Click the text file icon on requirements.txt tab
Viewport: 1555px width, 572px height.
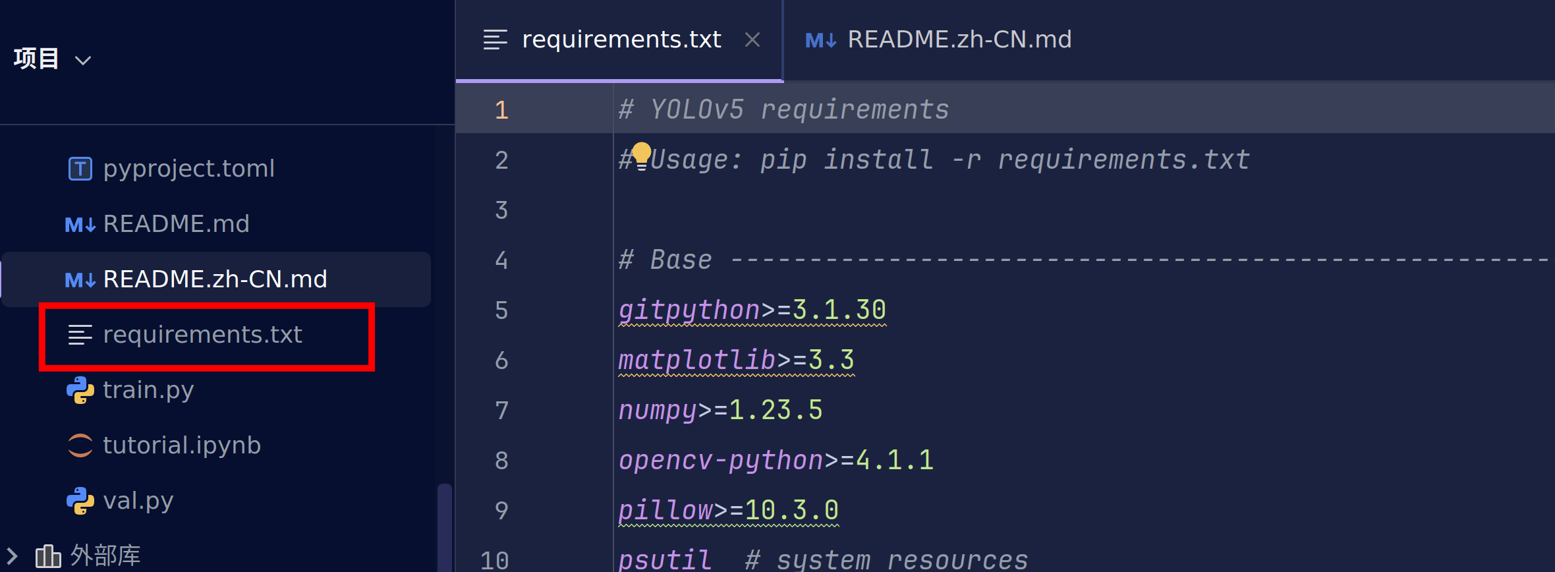pyautogui.click(x=495, y=40)
